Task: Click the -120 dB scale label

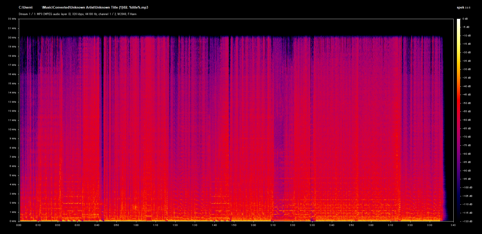Action: (x=467, y=221)
